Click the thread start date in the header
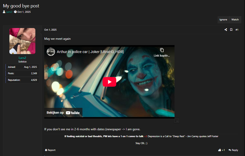The height and width of the screenshot is (156, 245). click(24, 12)
